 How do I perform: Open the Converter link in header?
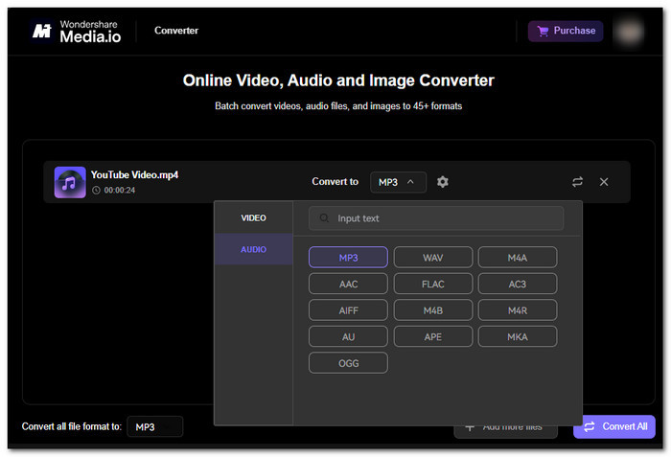coord(176,31)
